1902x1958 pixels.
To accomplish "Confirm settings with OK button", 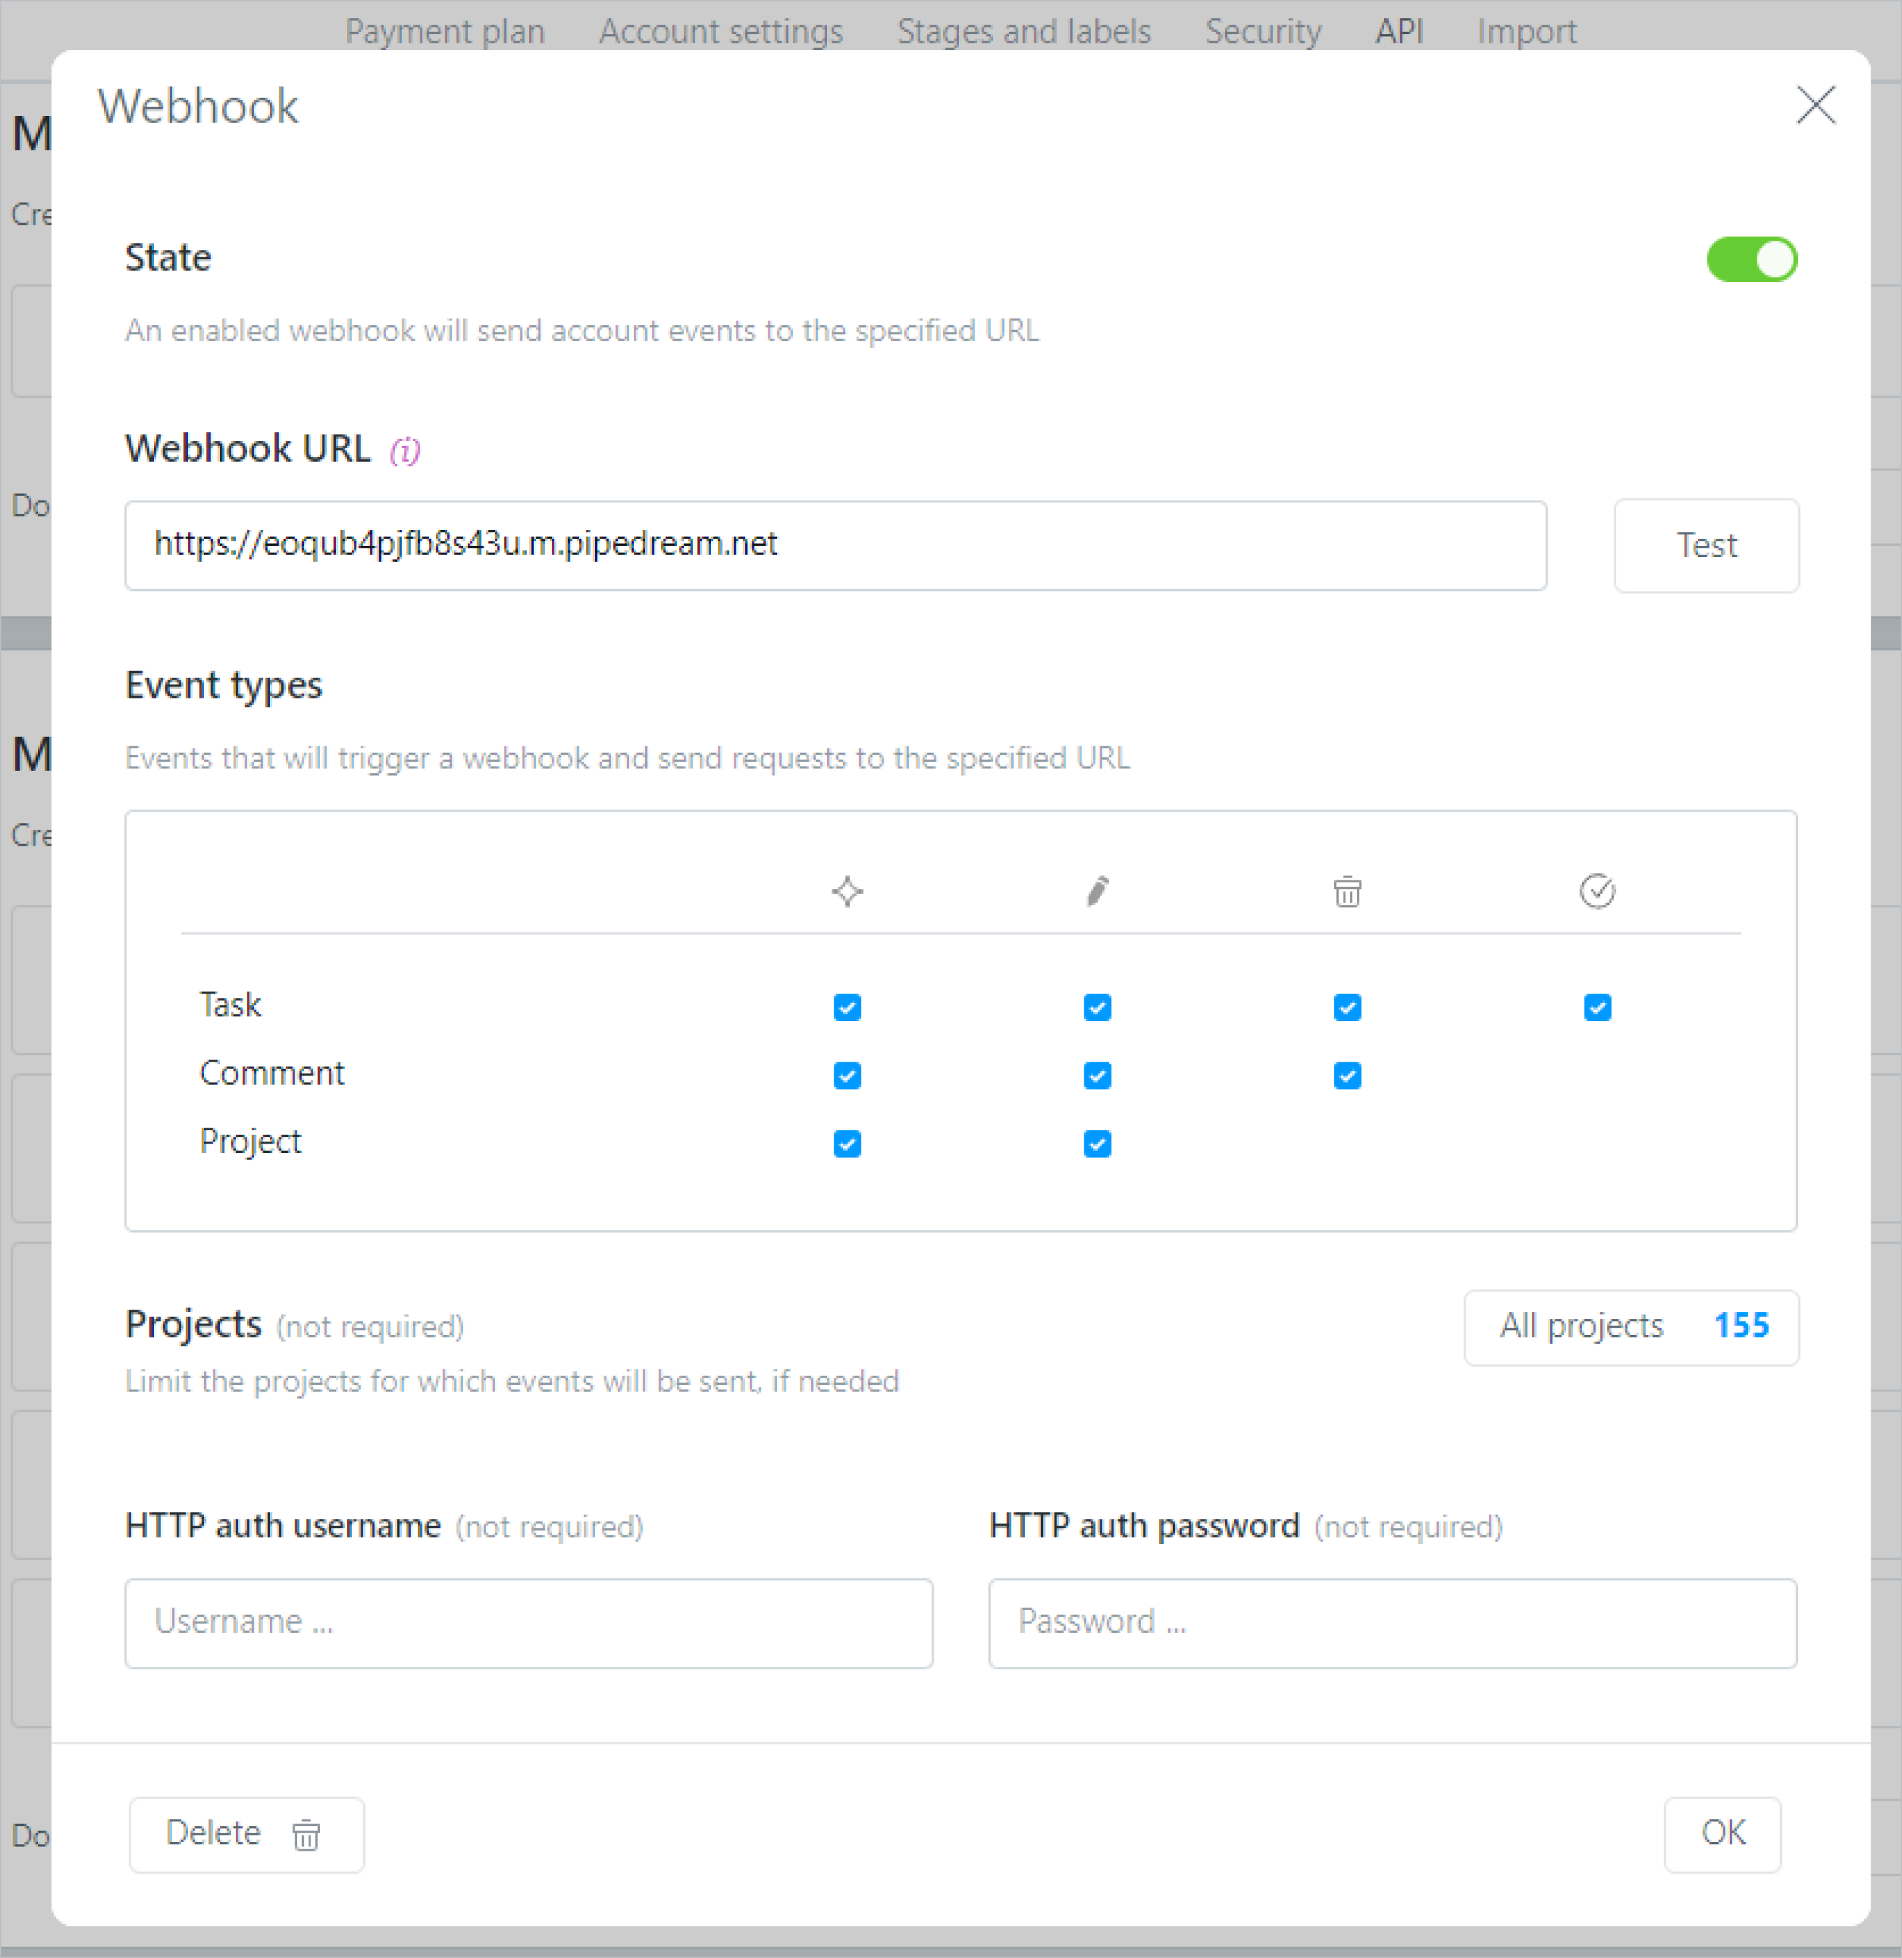I will [x=1721, y=1834].
